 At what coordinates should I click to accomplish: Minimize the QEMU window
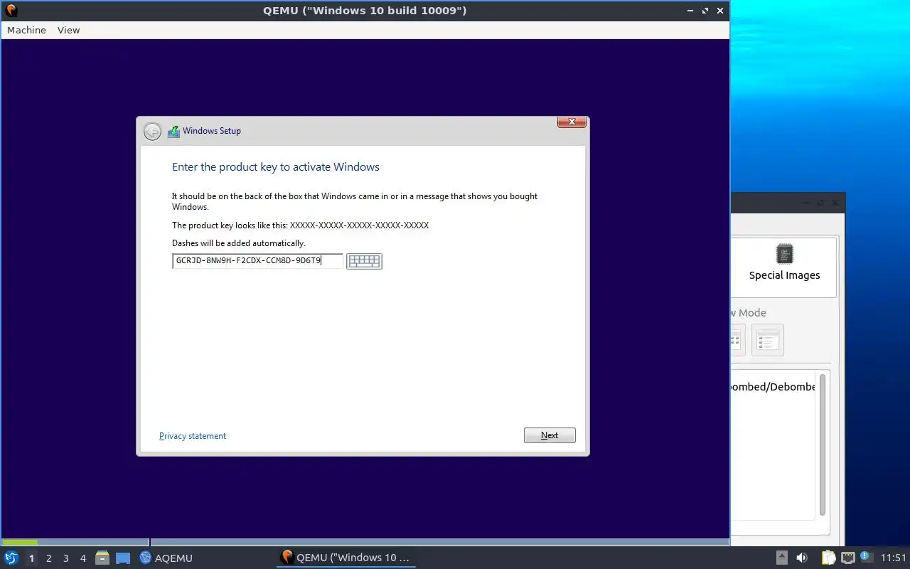(690, 11)
